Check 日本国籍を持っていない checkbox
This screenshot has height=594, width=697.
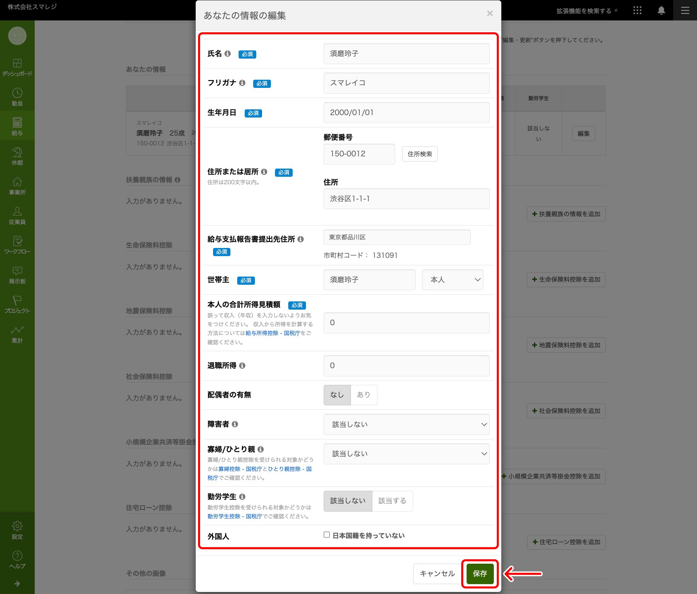327,535
